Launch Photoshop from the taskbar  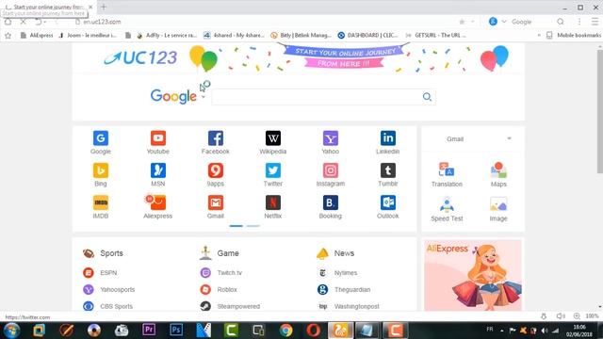[x=176, y=330]
